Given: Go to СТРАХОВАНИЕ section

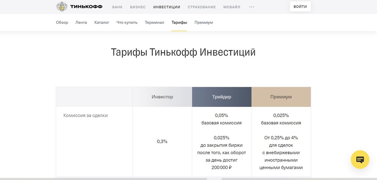Looking at the screenshot, I should tap(202, 7).
